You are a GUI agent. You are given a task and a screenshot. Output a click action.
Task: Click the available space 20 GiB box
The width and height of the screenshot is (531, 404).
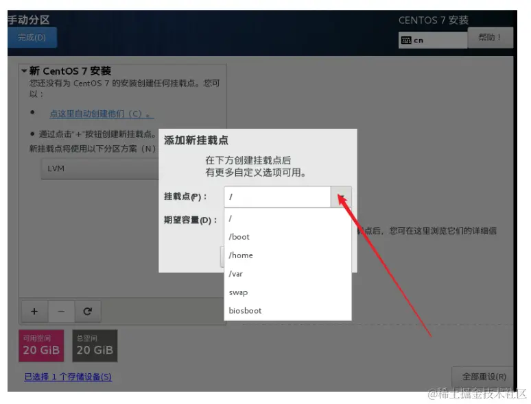coord(41,346)
